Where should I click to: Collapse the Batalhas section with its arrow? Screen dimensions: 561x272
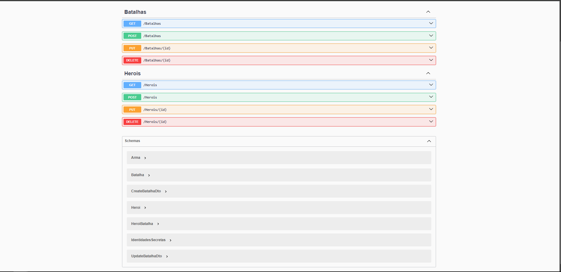pos(428,12)
